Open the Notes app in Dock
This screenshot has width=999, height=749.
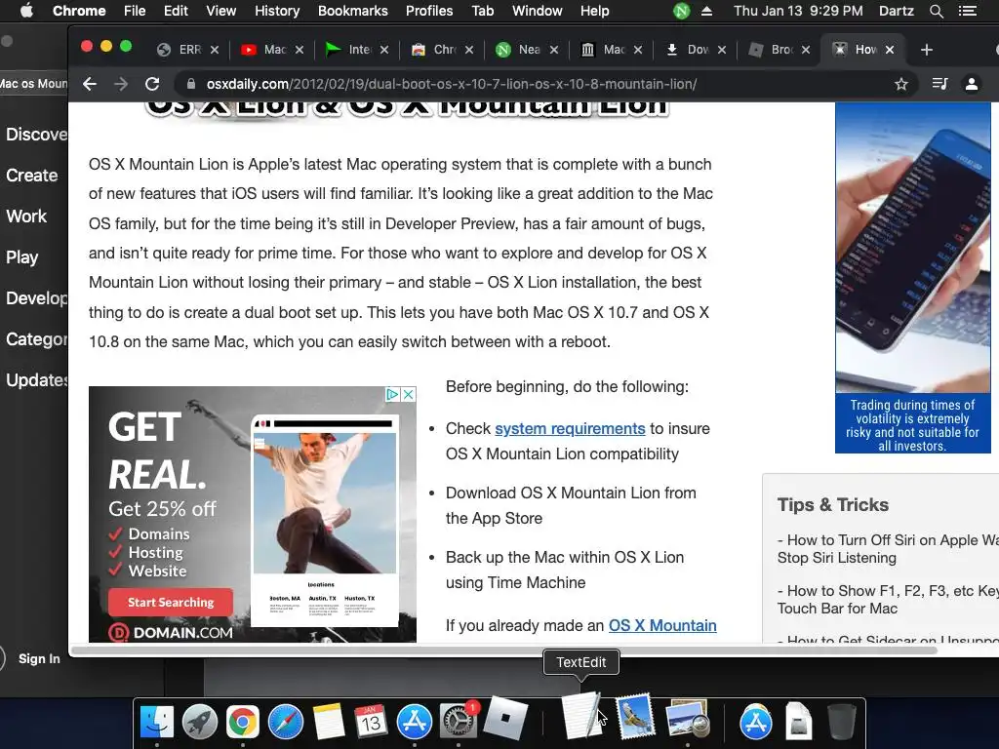tap(329, 722)
